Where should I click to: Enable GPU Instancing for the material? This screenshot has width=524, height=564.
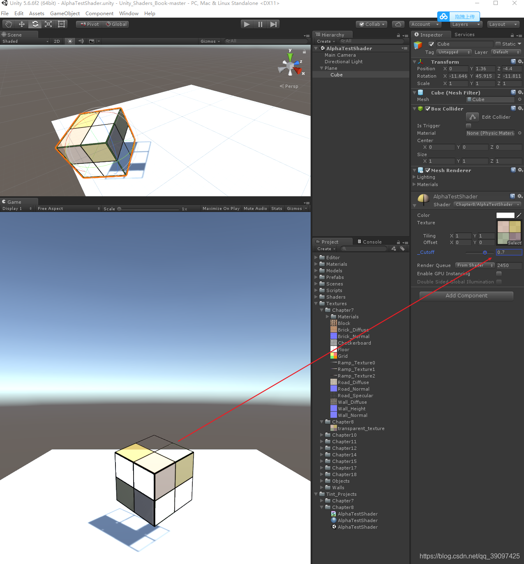499,273
